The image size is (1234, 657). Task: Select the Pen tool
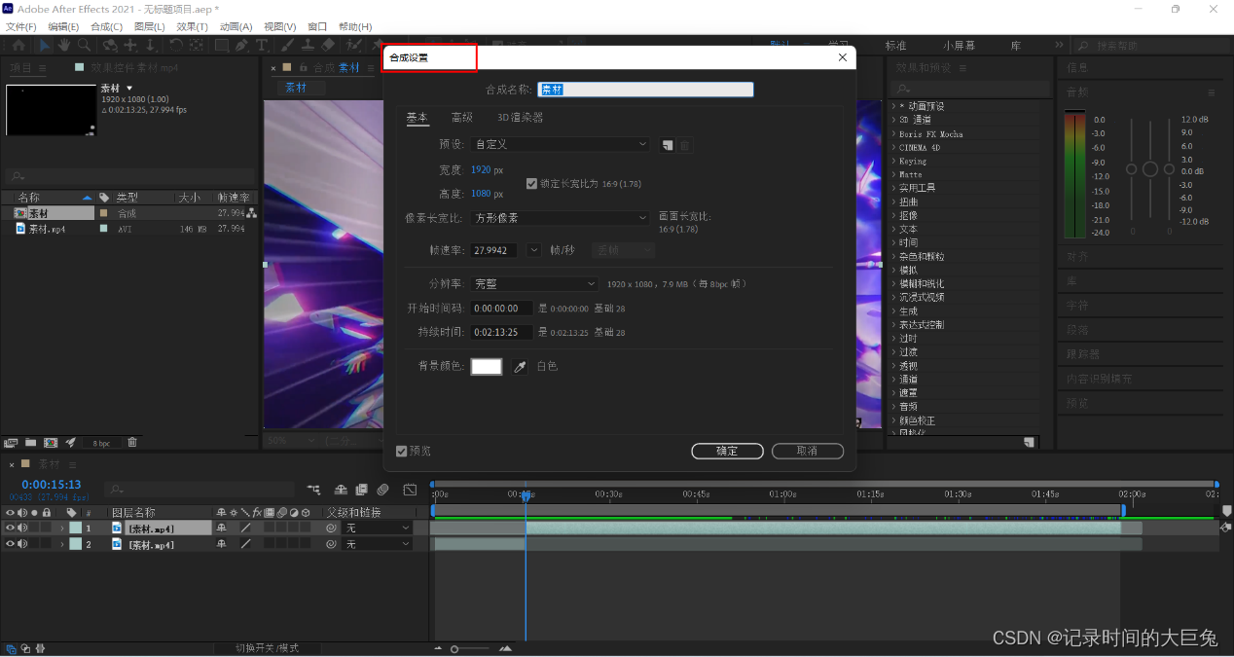tap(241, 45)
